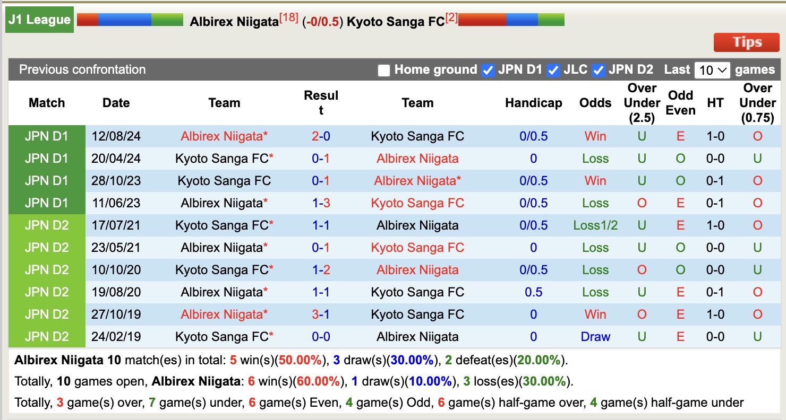Change games dropdown from 10 to another value
Screen dimensions: 786x420
coord(713,69)
